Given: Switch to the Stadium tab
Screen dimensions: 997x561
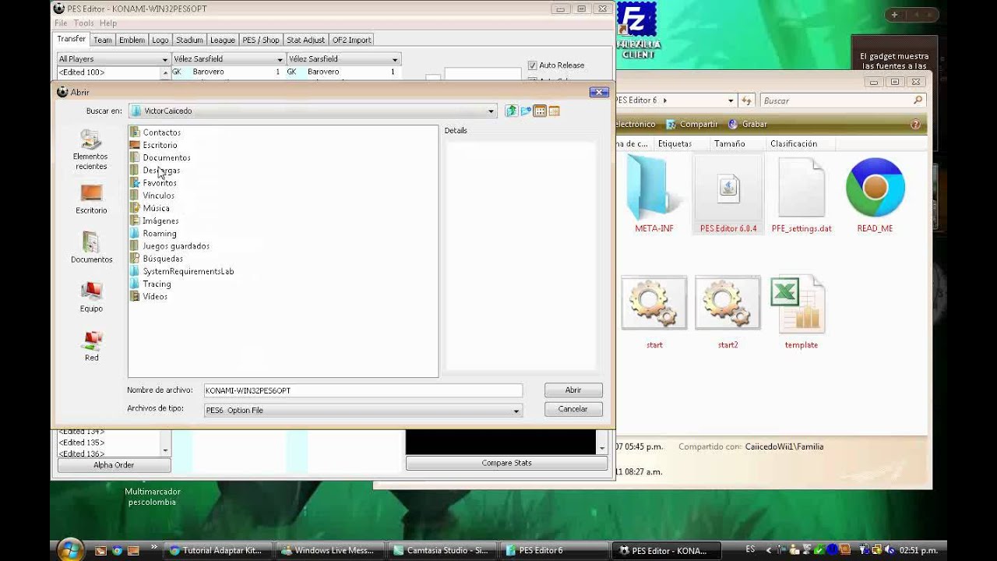Looking at the screenshot, I should coord(189,40).
